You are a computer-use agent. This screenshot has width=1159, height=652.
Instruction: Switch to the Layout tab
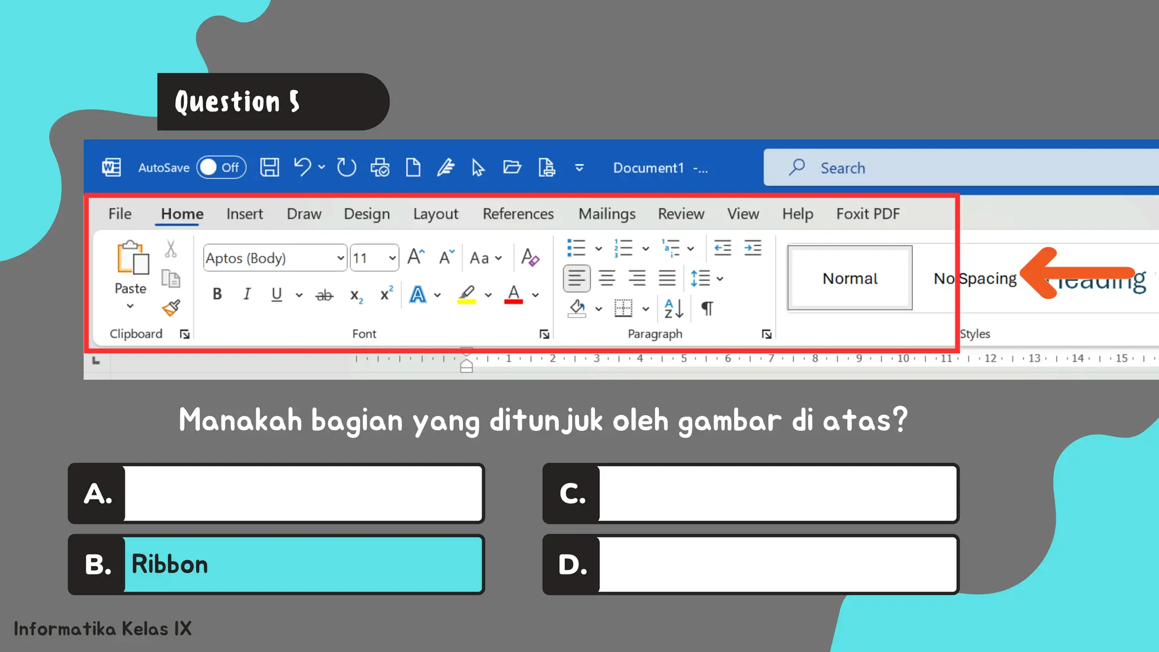pyautogui.click(x=435, y=214)
